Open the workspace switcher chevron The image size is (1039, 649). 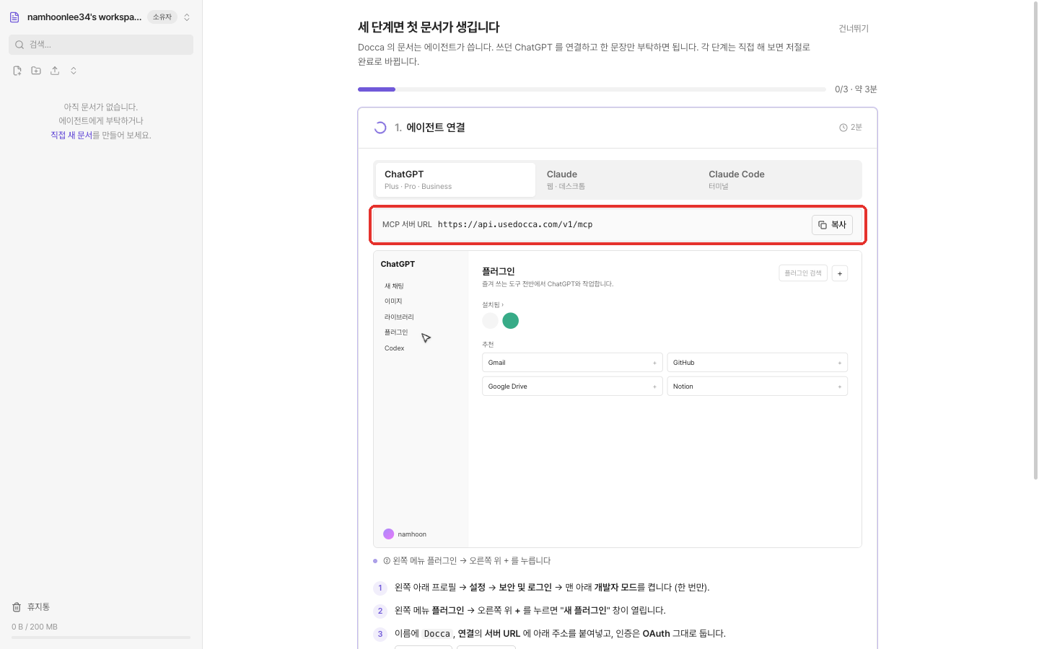[x=187, y=17]
